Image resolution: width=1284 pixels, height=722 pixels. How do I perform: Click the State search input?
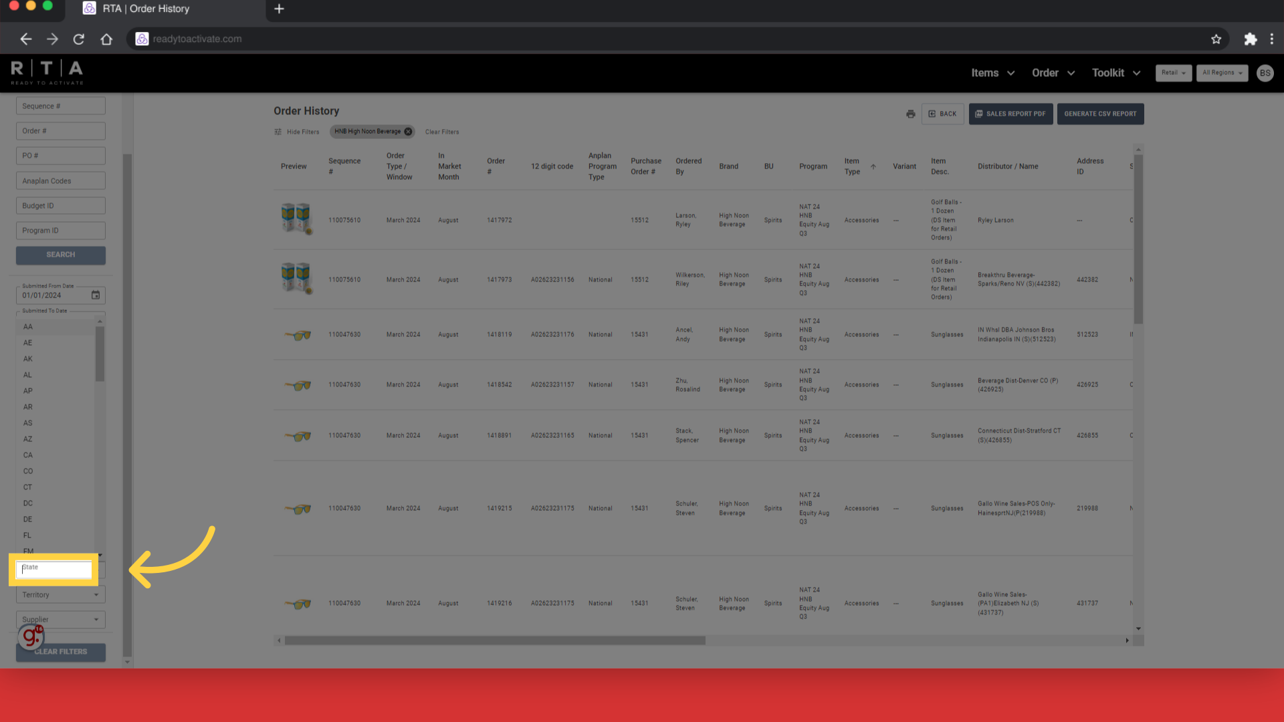click(x=53, y=569)
